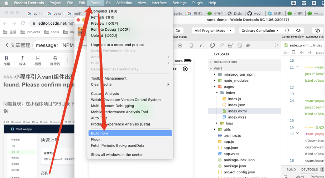
Task: Expand the OPEN EDITORS section
Action: click(245, 62)
